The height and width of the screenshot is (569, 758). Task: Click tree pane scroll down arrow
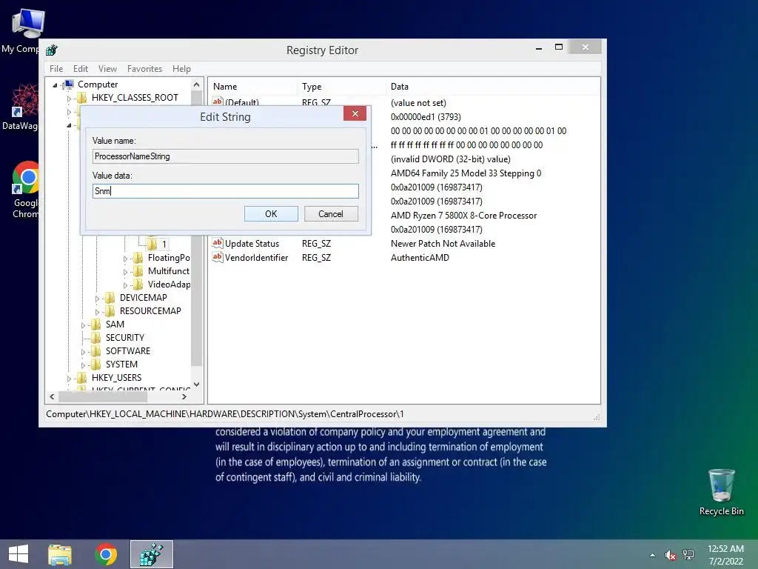[196, 385]
